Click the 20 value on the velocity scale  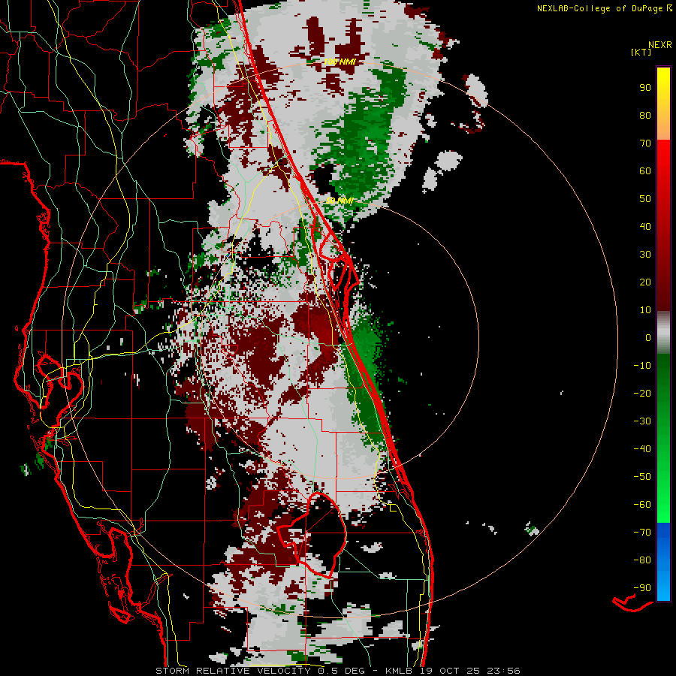(x=645, y=282)
